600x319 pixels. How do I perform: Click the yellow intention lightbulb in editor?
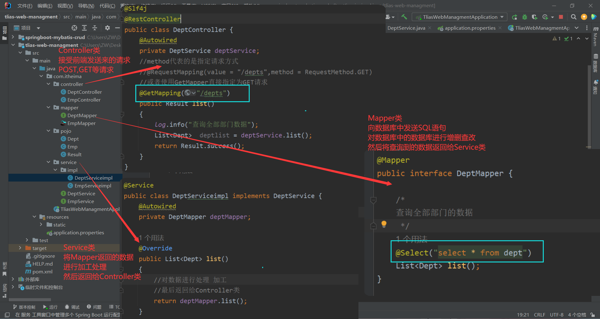pos(384,224)
